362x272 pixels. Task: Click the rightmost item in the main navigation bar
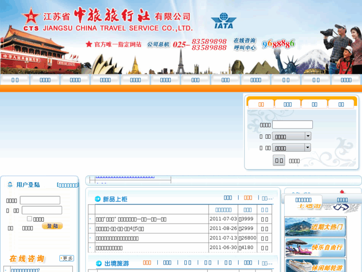pos(346,80)
